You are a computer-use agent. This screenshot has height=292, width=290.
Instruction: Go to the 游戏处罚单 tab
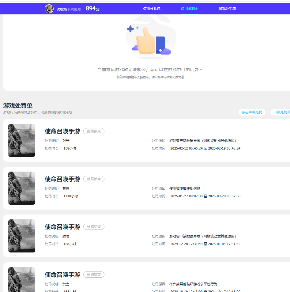click(227, 9)
